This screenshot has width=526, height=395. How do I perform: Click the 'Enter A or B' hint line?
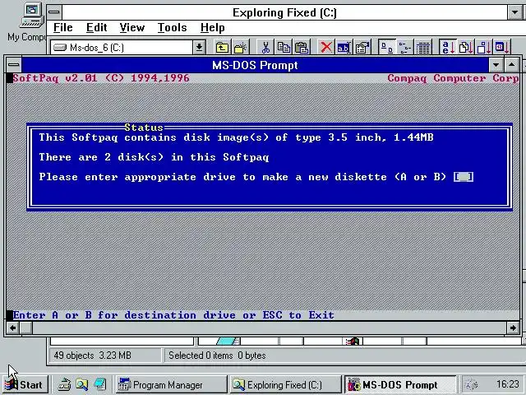(173, 315)
